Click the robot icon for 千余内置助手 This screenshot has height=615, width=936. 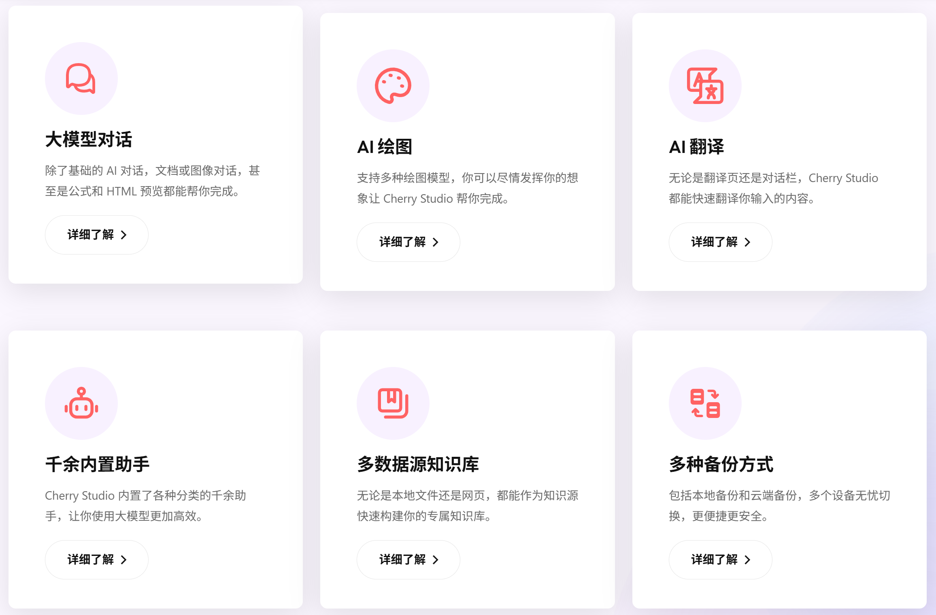pyautogui.click(x=81, y=403)
